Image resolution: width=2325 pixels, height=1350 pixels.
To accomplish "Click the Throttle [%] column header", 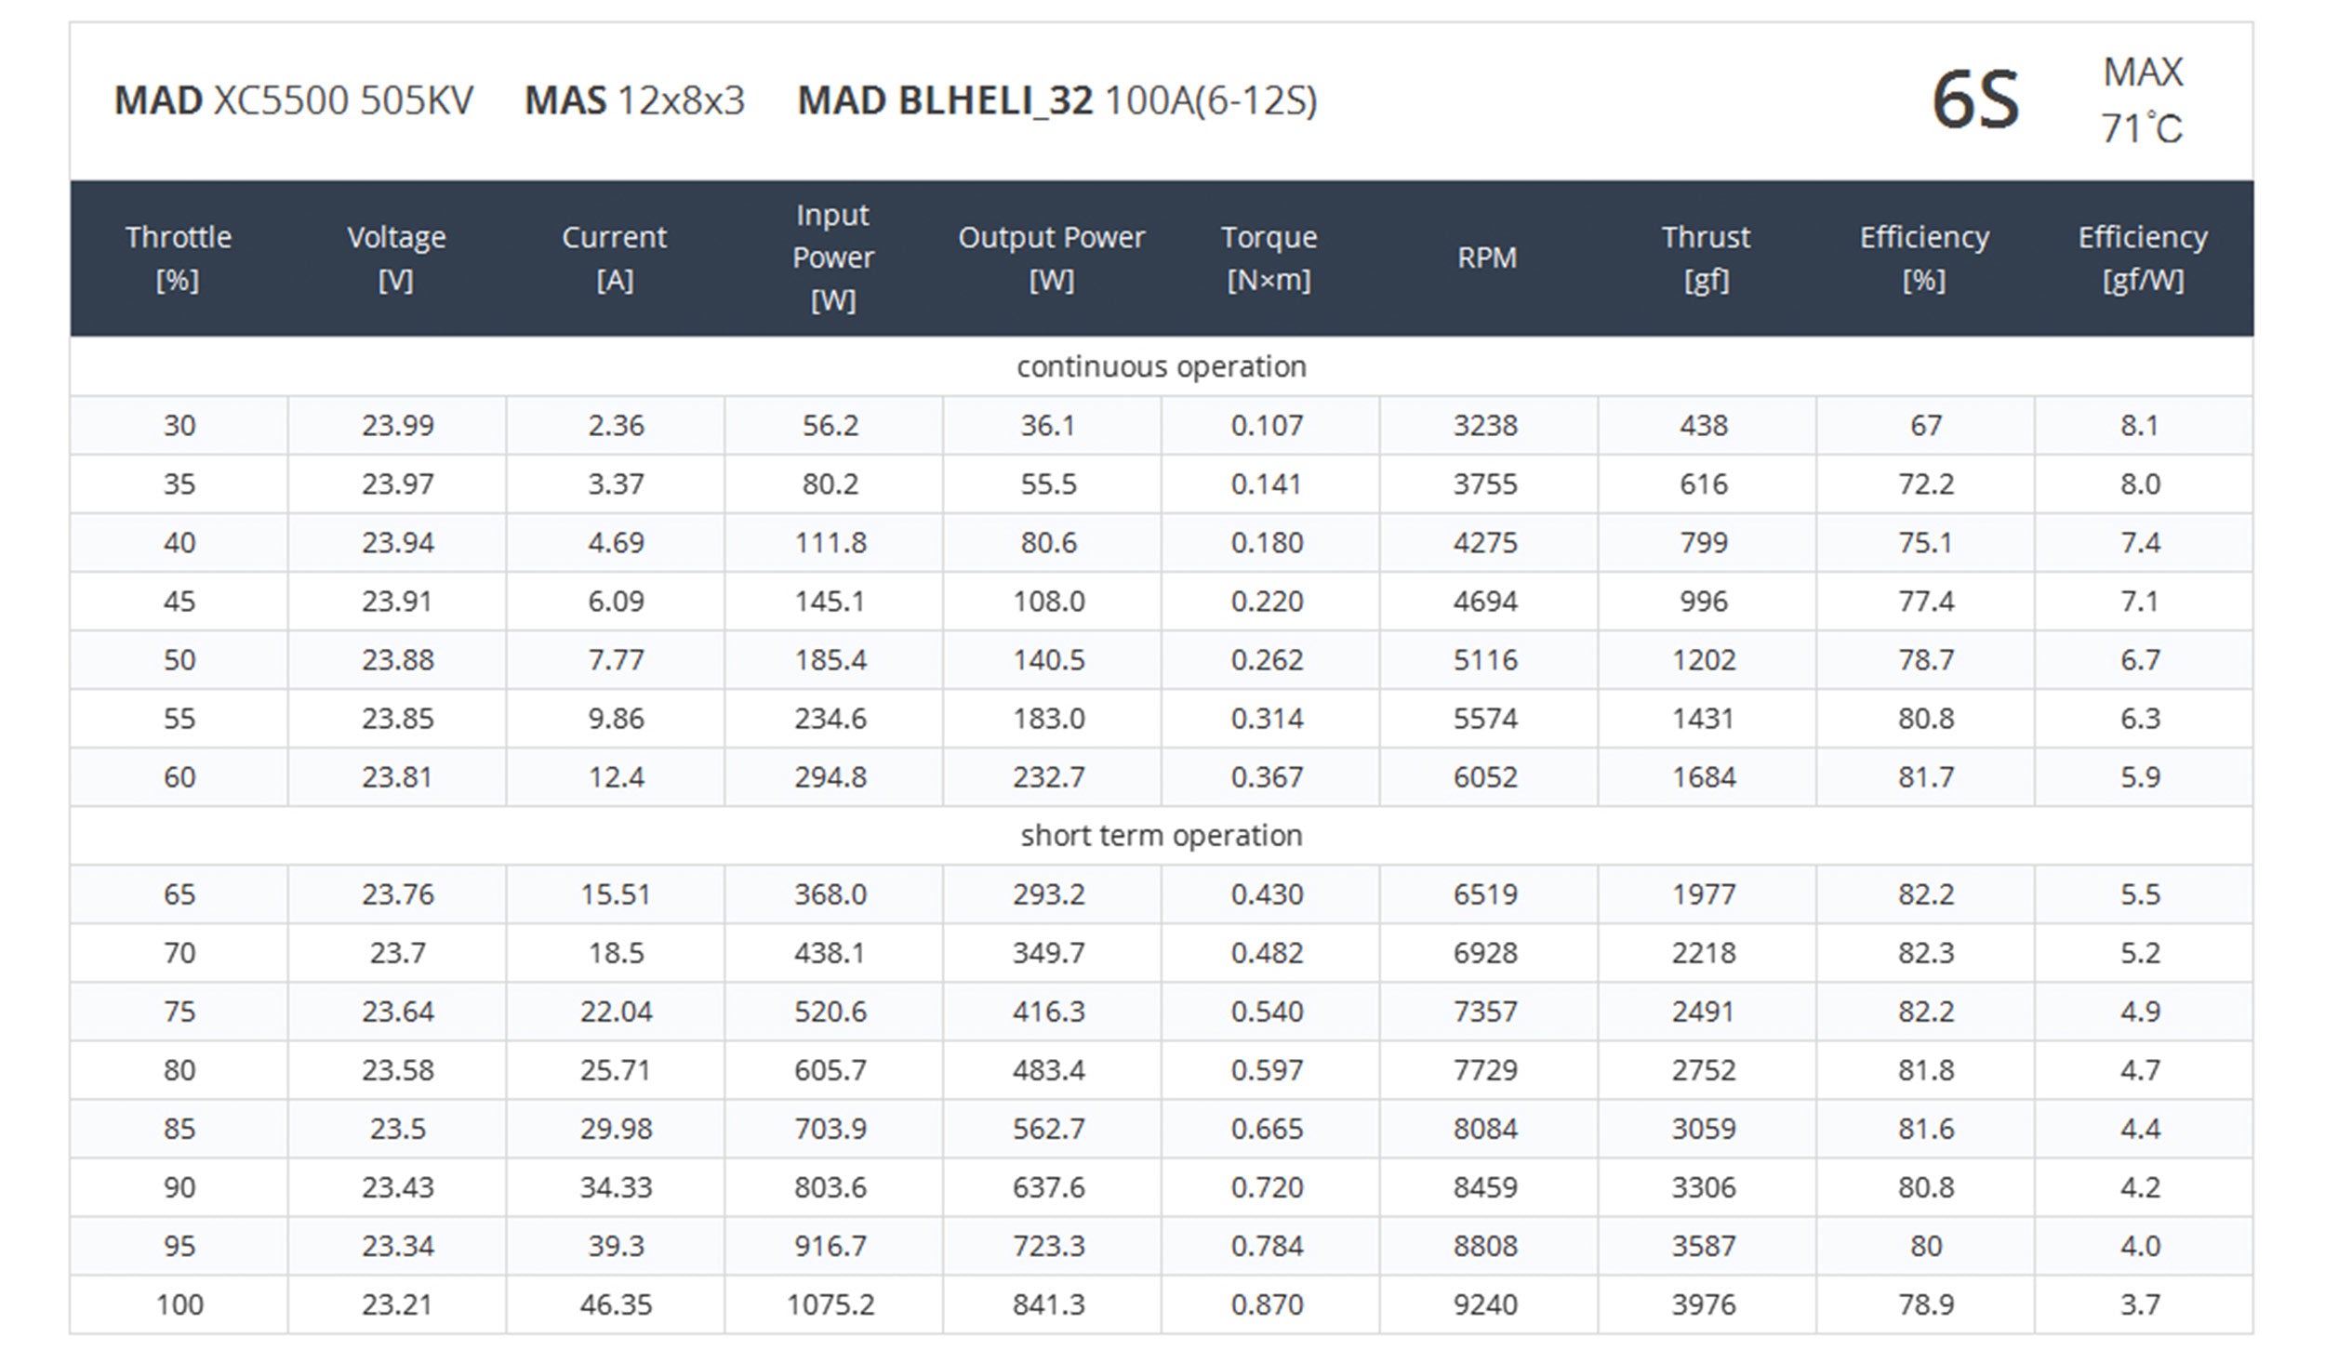I will (x=179, y=258).
